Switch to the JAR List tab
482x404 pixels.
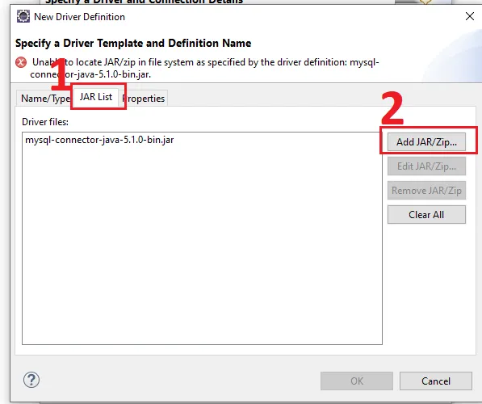point(96,97)
